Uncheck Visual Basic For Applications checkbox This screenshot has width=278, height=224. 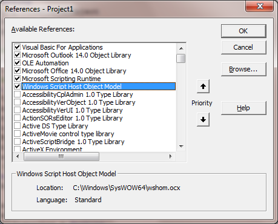pyautogui.click(x=18, y=47)
